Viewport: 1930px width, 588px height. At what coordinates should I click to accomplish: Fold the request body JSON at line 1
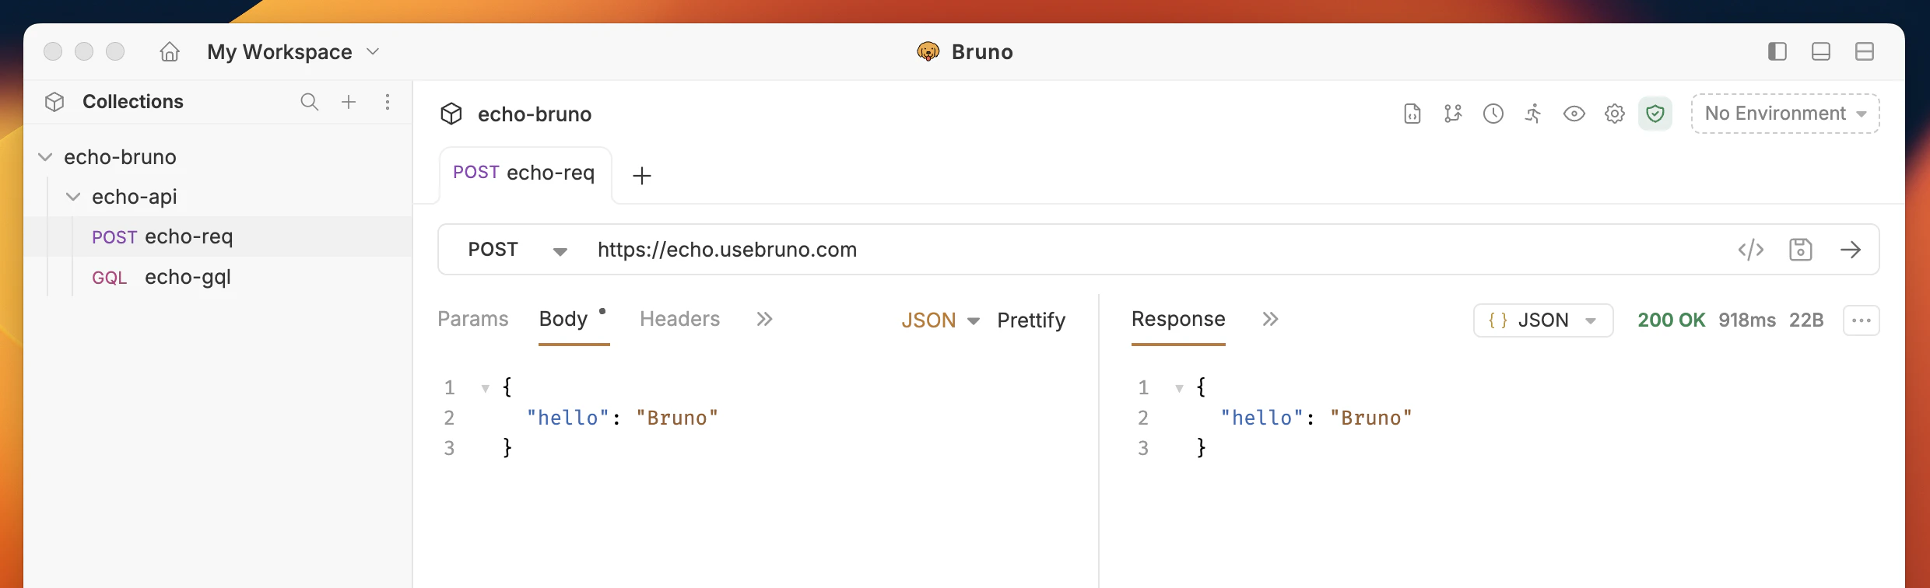pos(486,388)
